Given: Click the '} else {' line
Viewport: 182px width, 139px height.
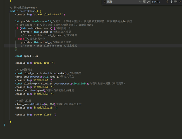Looking at the screenshot, I should pyautogui.click(x=30, y=39).
